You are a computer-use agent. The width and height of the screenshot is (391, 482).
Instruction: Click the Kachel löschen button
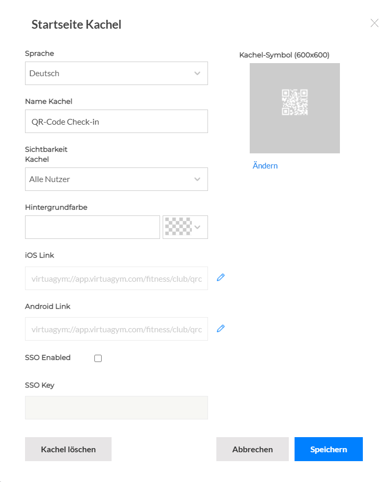(x=68, y=449)
